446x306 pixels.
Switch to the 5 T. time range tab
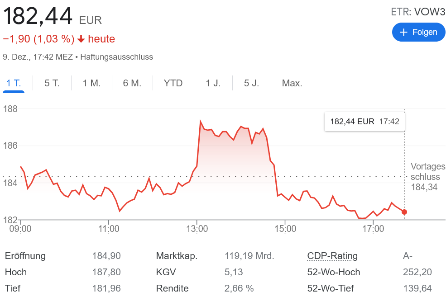click(x=52, y=83)
